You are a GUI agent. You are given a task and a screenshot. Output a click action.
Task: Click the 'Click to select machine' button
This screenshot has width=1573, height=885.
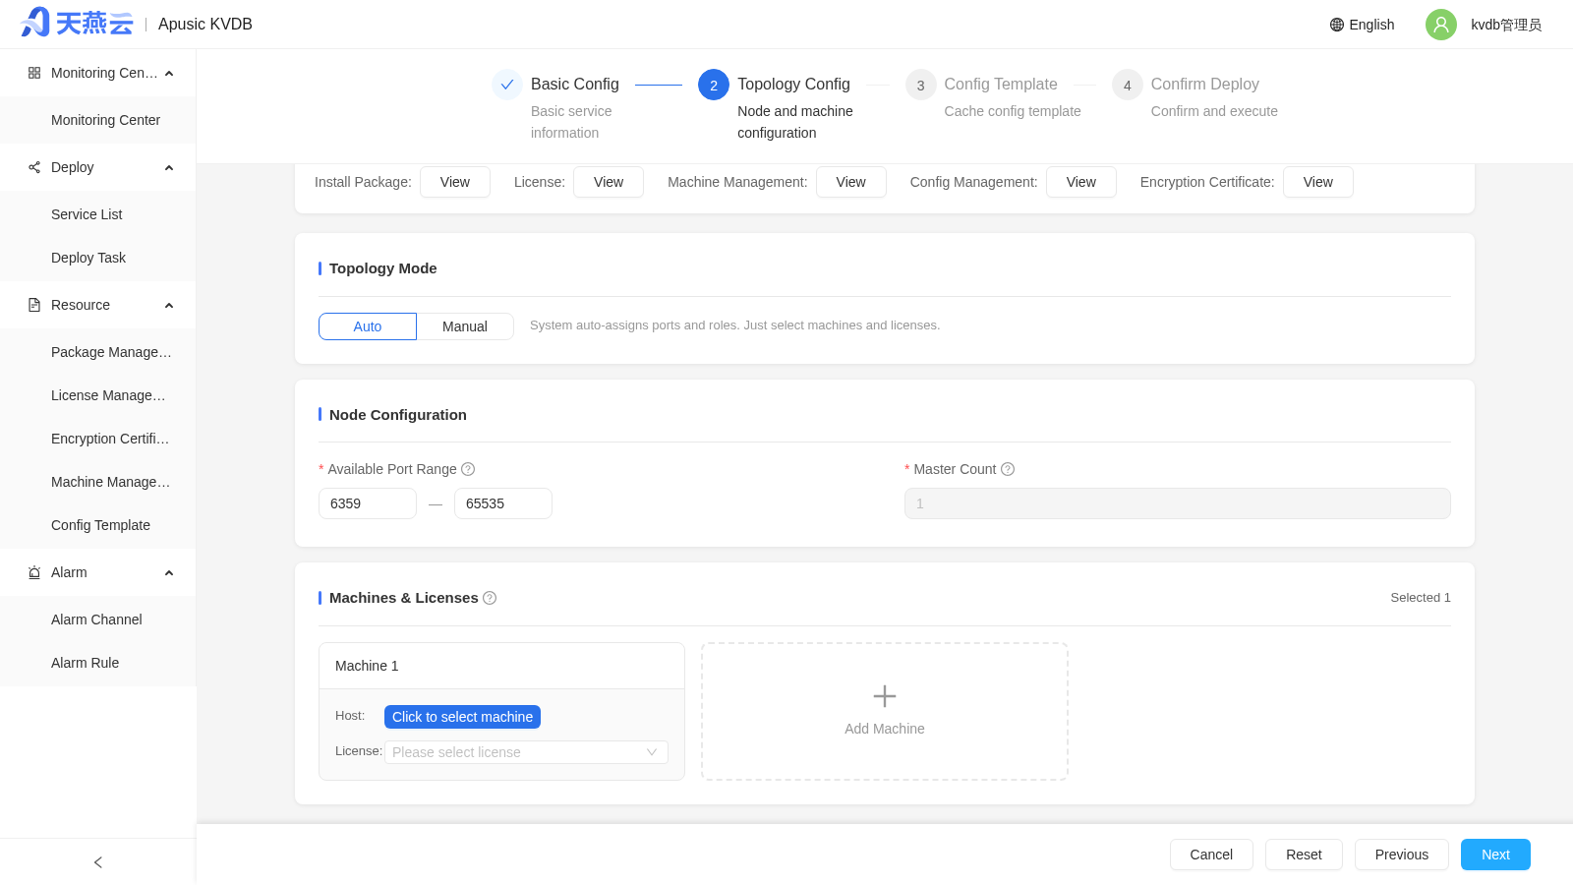(x=462, y=717)
